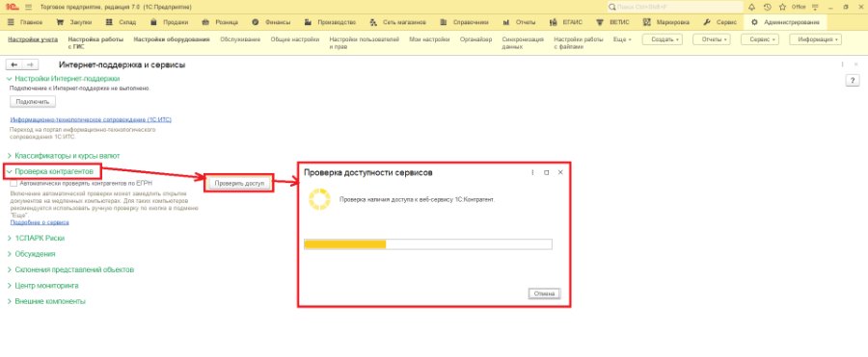The image size is (868, 357).
Task: Open Синхронизация данных command
Action: coord(523,43)
